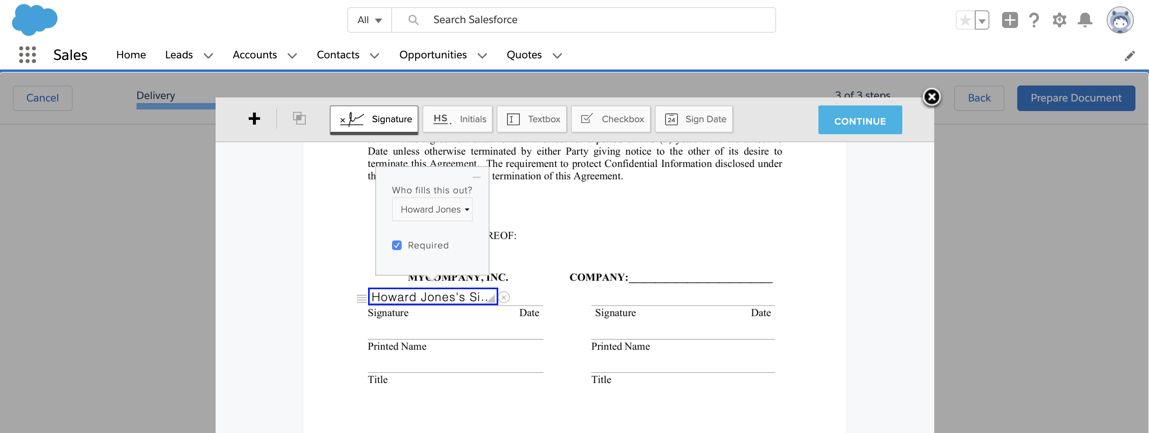Open the setup gear menu

pyautogui.click(x=1059, y=20)
